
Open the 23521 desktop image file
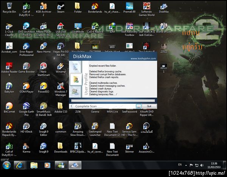[164, 48]
